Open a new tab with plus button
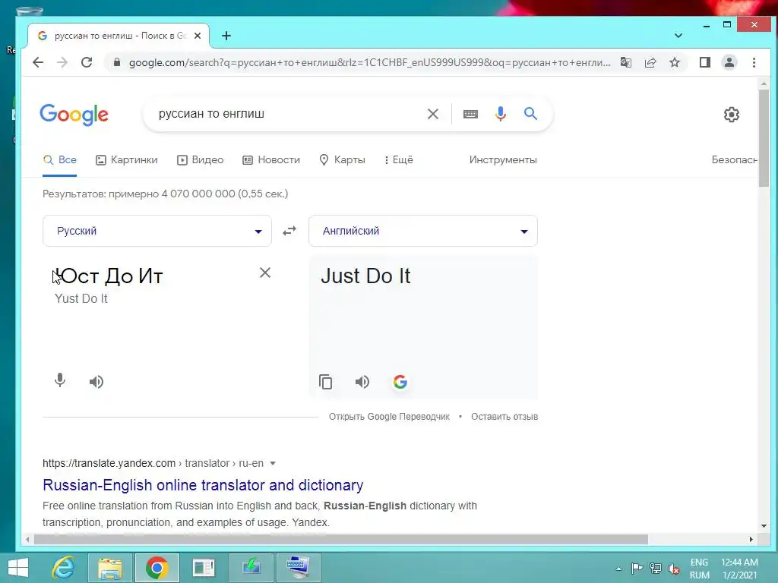The width and height of the screenshot is (778, 583). point(226,36)
